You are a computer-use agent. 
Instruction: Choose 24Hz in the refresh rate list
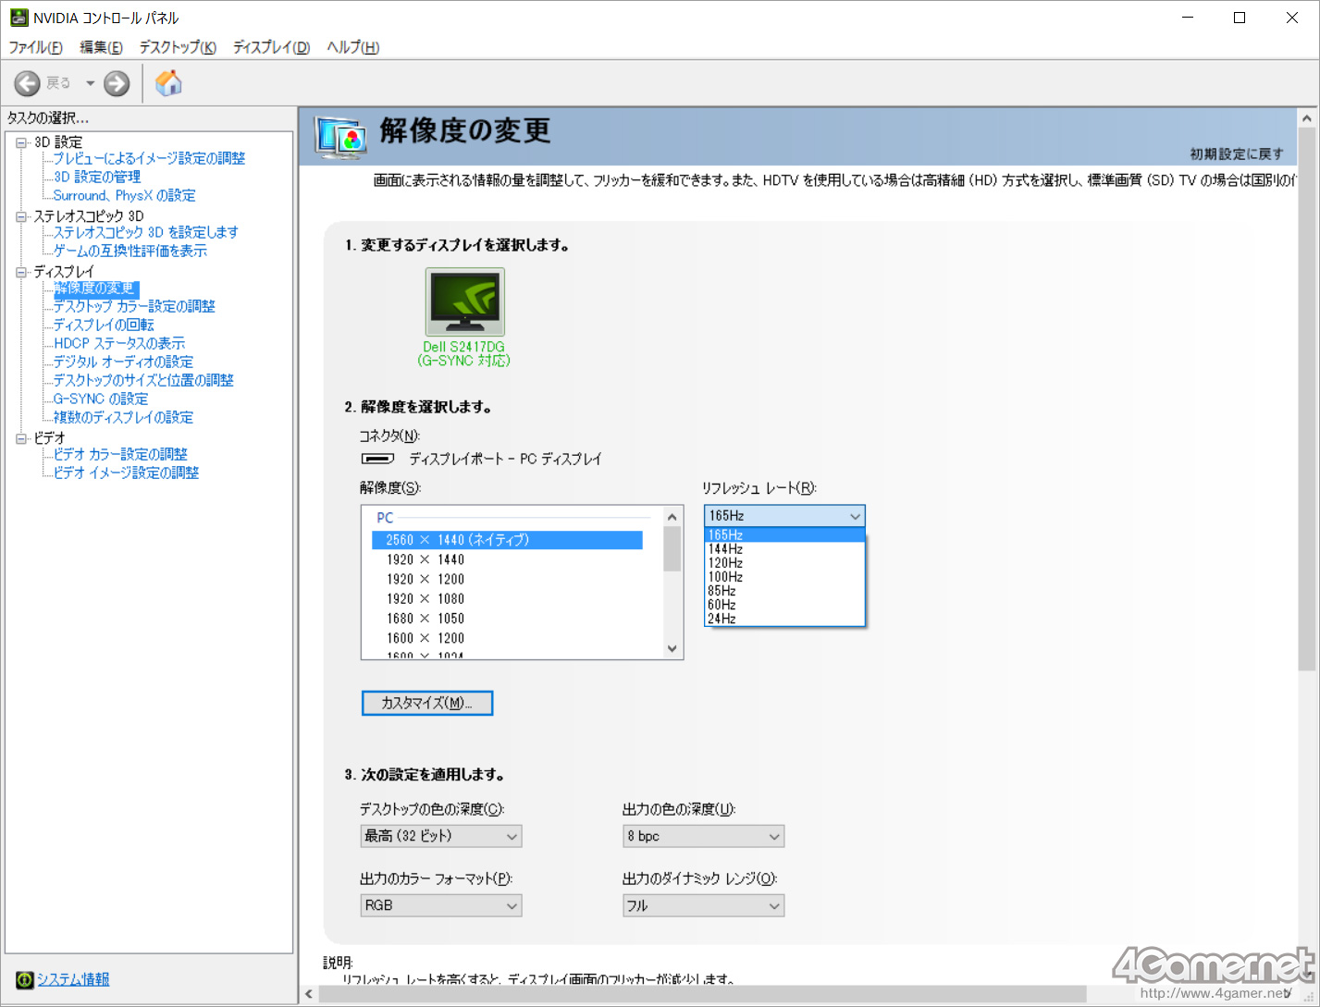coord(784,619)
